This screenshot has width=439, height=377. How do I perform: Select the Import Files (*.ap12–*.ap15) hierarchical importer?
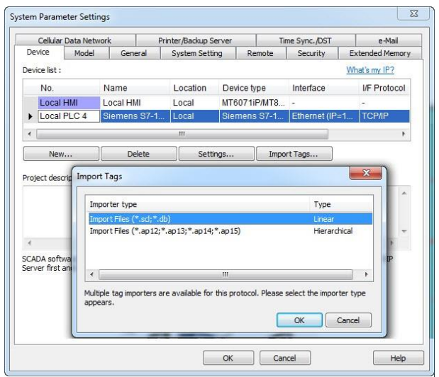(x=165, y=231)
